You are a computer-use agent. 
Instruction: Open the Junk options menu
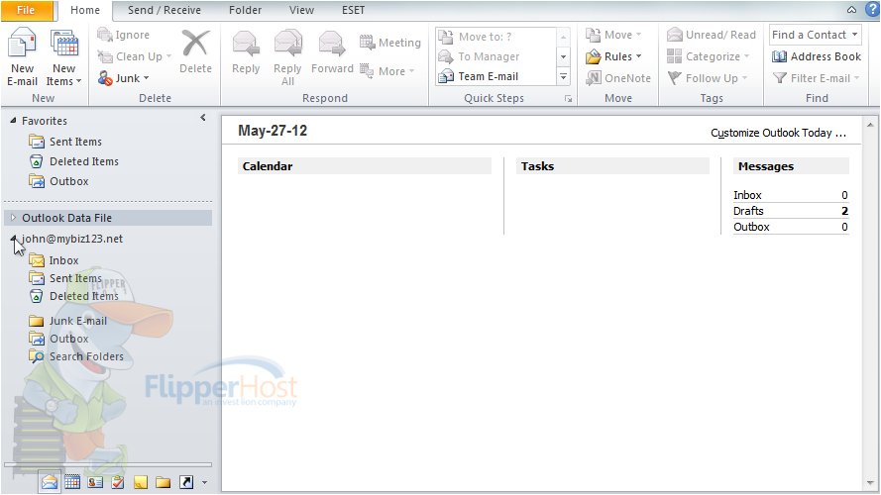tap(124, 78)
